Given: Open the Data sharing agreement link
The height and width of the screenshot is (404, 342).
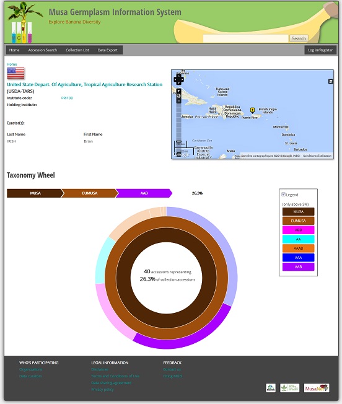Looking at the screenshot, I should point(112,382).
